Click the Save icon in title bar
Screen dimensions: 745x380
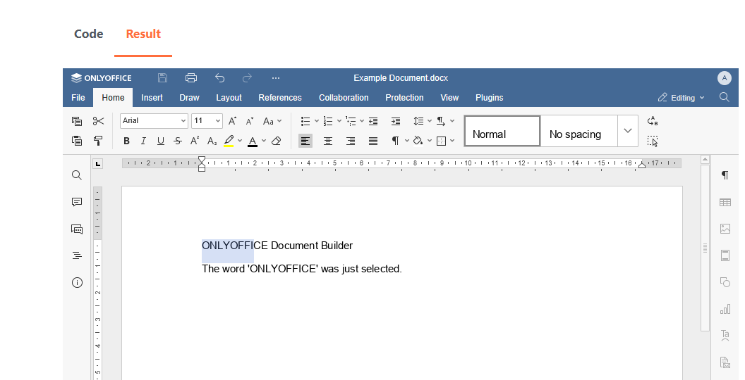162,77
